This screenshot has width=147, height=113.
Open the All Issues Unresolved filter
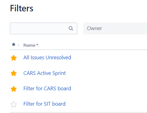[x=47, y=57]
